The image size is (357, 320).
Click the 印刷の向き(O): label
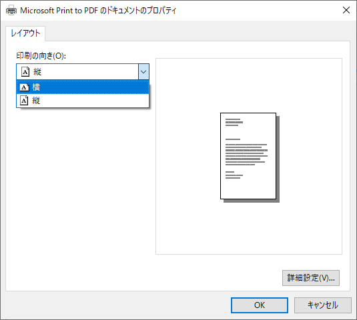point(41,56)
